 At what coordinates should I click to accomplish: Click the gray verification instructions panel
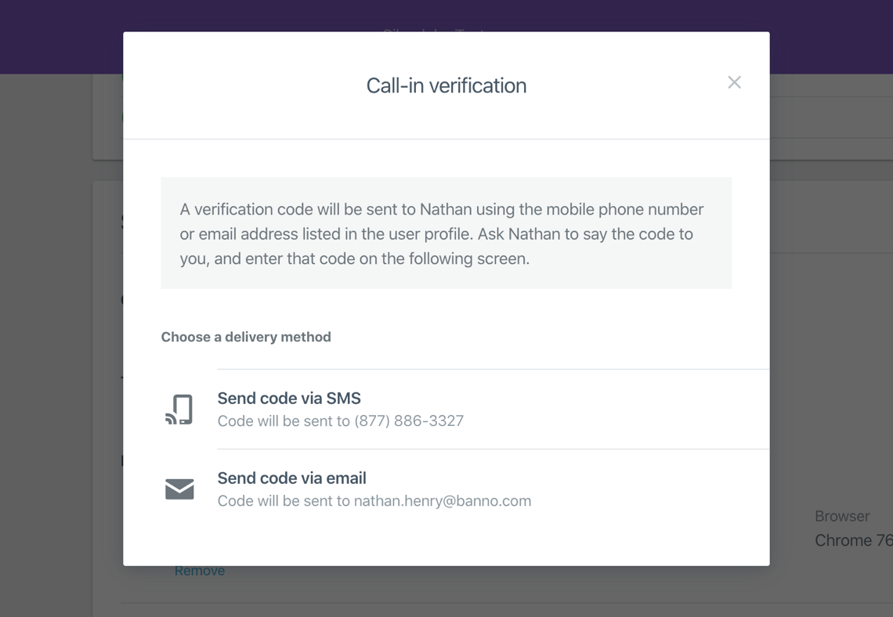point(446,233)
